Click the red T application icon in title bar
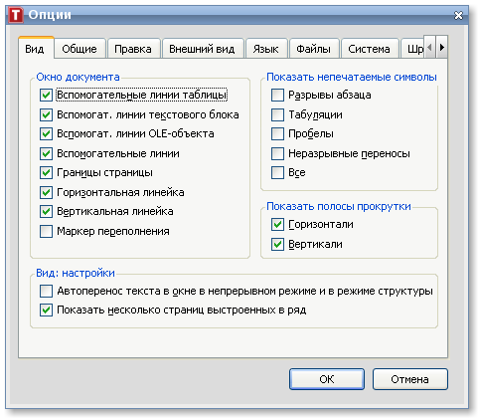478x418 pixels. point(16,15)
